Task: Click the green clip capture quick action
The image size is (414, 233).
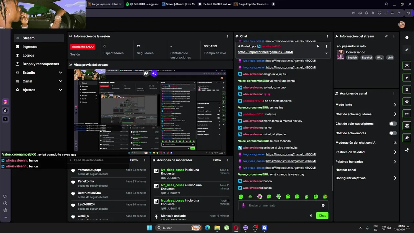Action: 407,65
